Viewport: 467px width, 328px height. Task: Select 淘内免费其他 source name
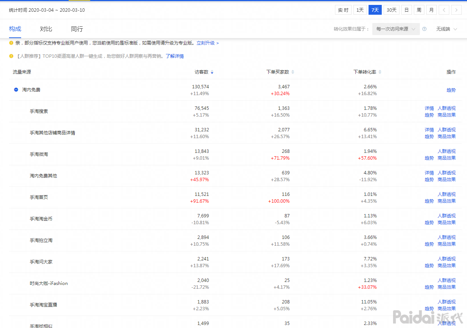click(43, 176)
